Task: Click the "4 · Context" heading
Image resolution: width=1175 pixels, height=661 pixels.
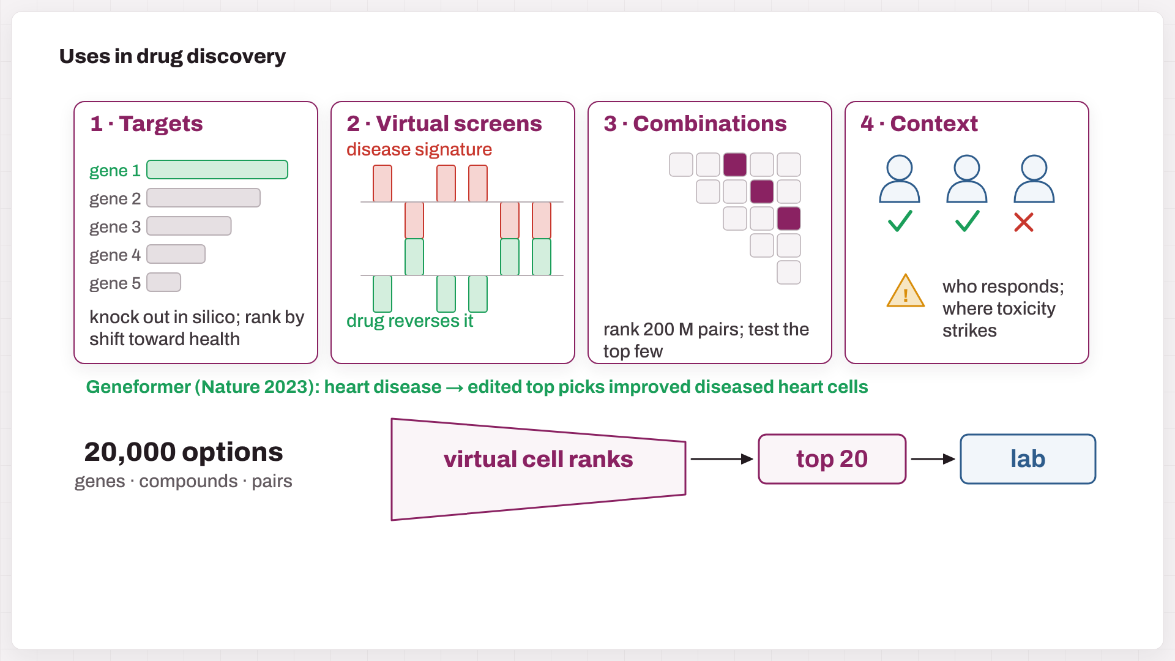Action: 919,124
